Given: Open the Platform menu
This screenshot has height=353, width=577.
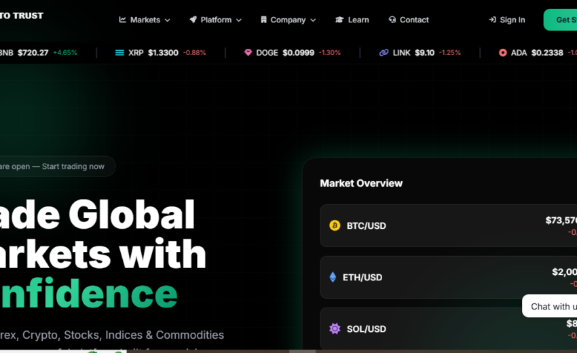Looking at the screenshot, I should click(x=215, y=20).
